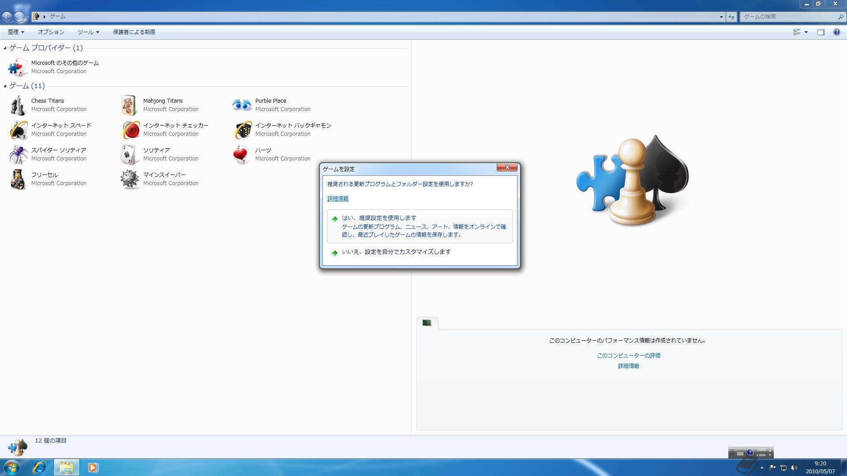Show hidden tray icons arrow

pyautogui.click(x=762, y=468)
